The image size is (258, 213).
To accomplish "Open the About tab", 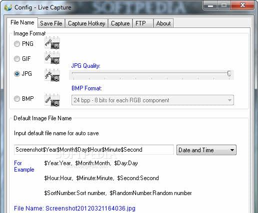I will coord(163,23).
